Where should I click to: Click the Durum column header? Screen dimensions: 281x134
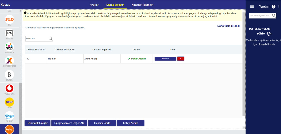pos(136,49)
